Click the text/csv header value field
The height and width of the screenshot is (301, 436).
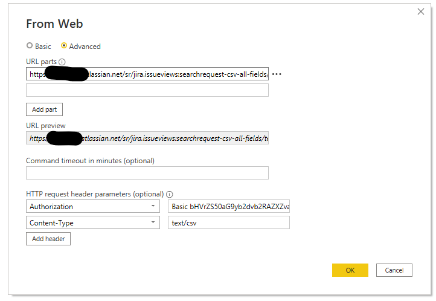point(228,222)
